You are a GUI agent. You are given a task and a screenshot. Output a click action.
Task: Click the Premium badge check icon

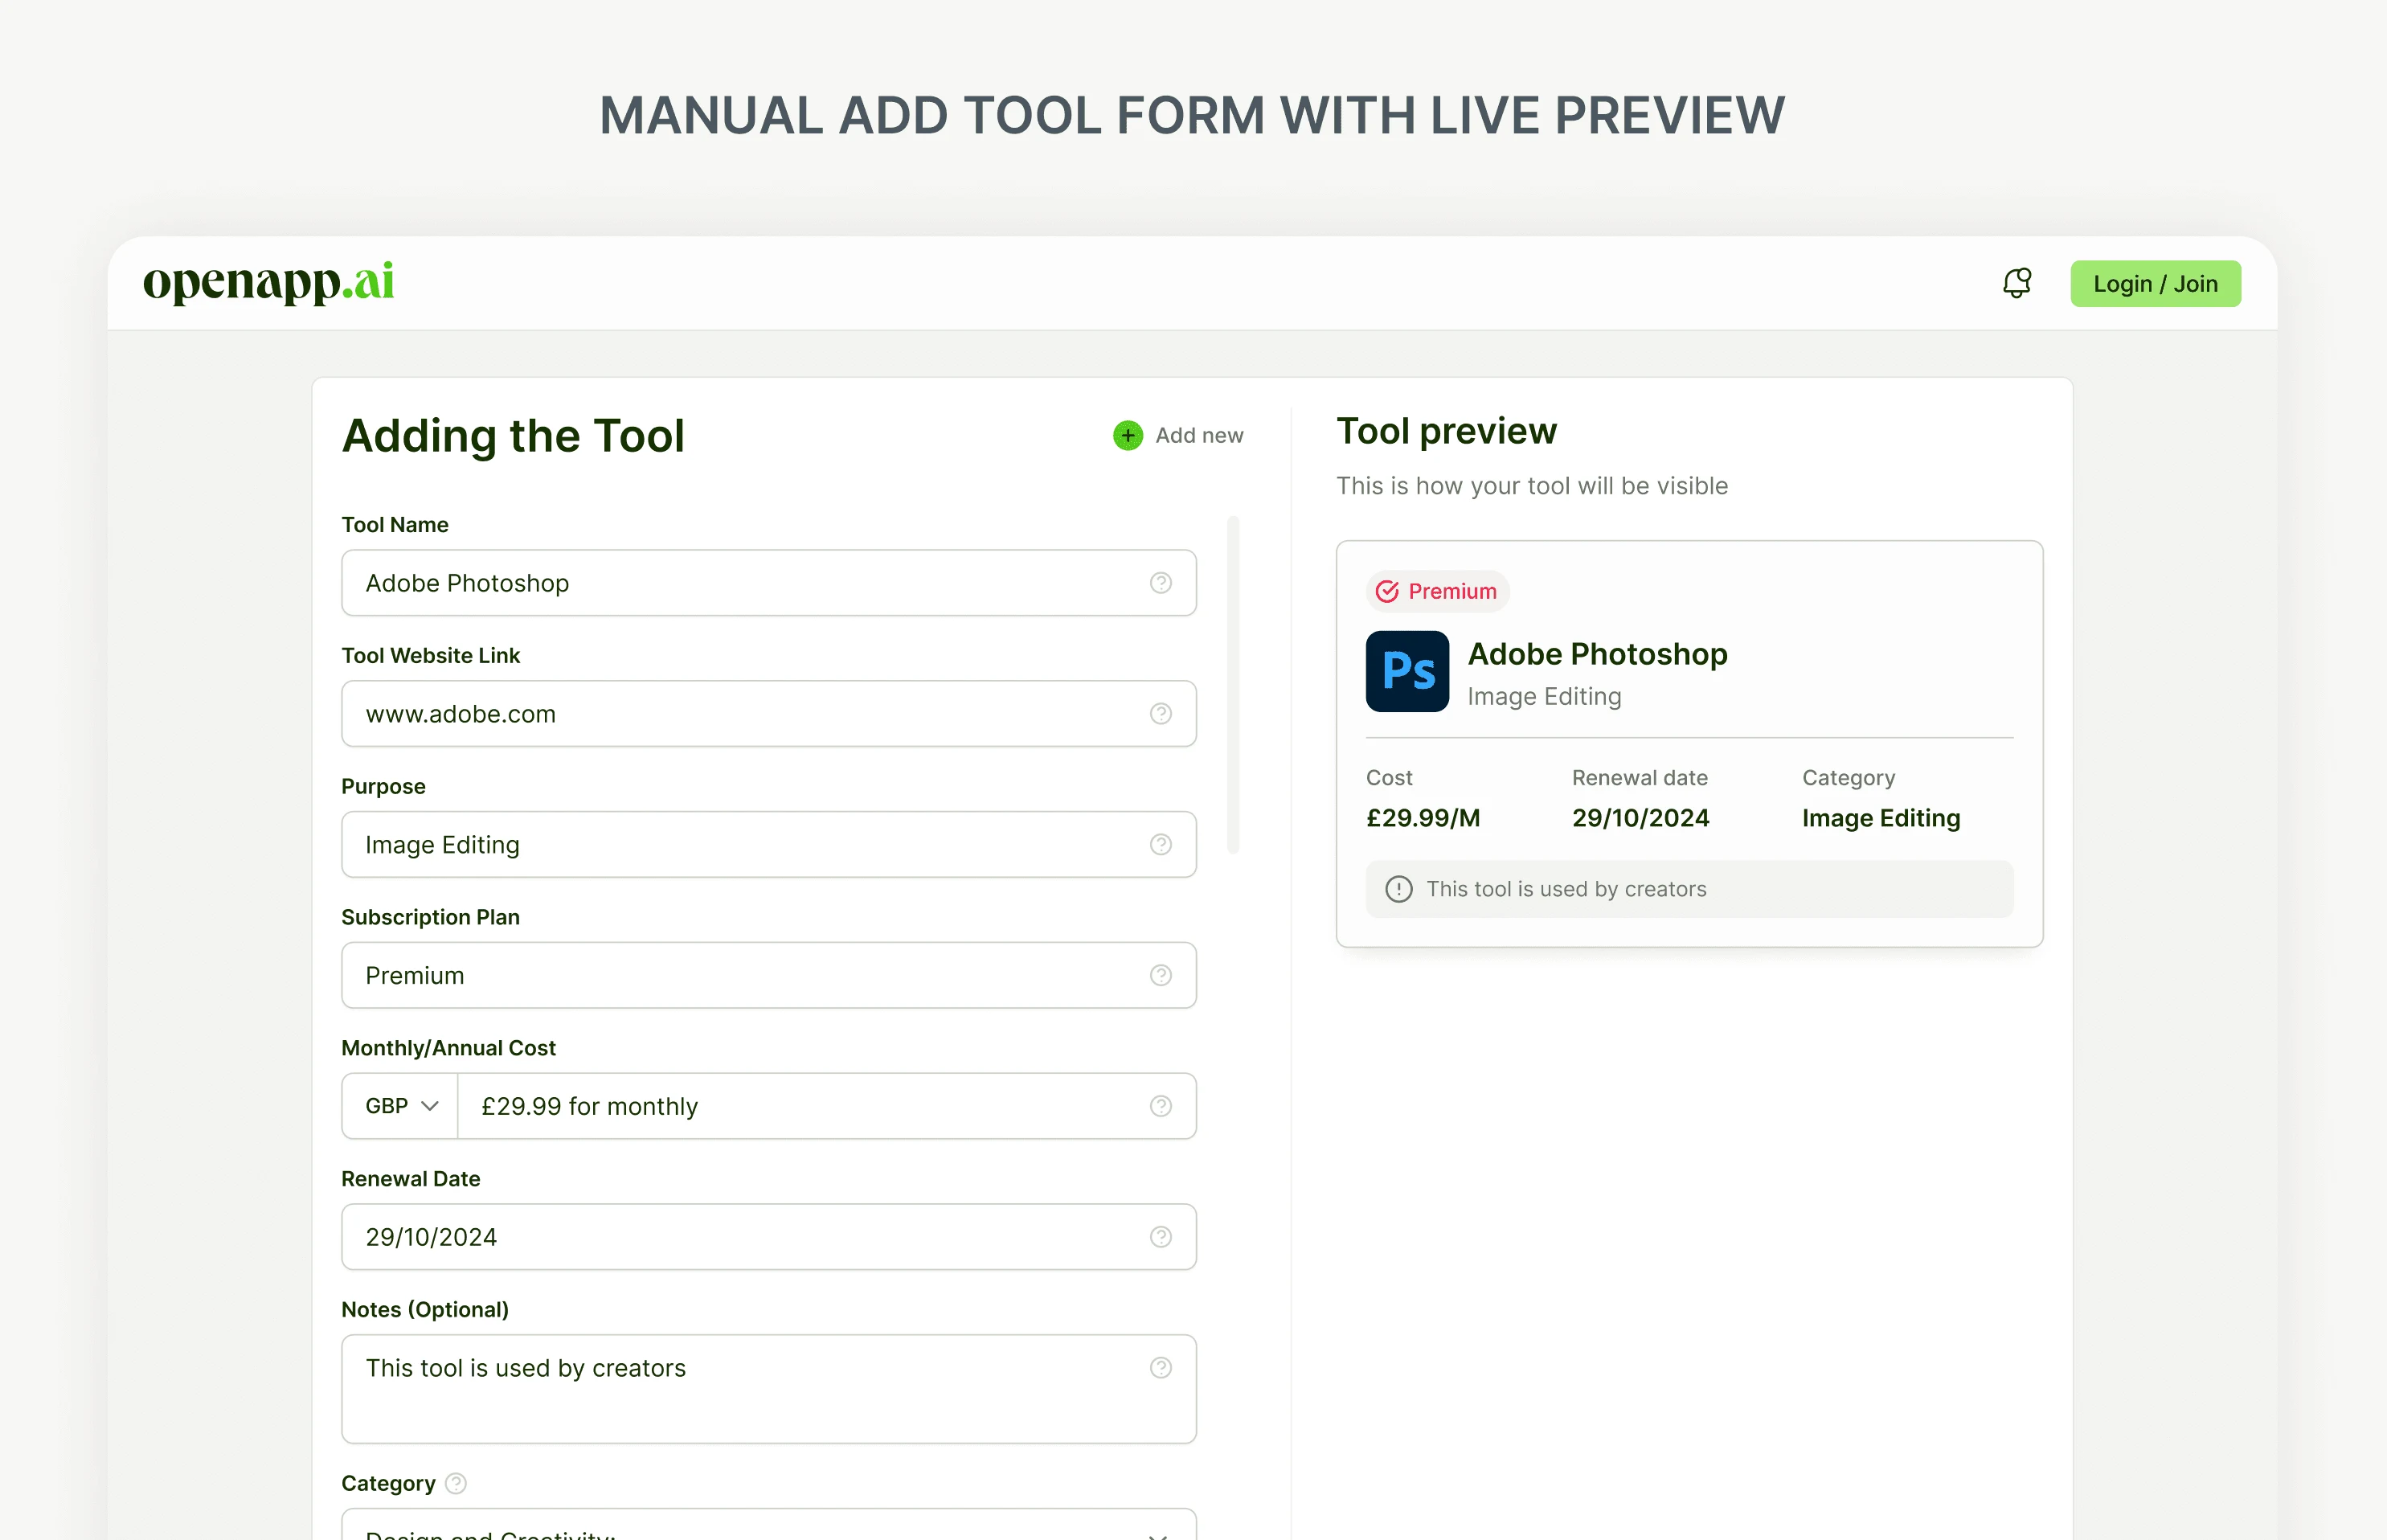point(1386,591)
